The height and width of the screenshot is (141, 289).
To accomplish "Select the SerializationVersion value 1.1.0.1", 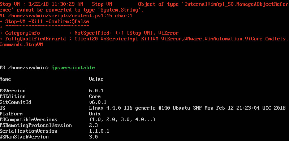I will pos(99,131).
